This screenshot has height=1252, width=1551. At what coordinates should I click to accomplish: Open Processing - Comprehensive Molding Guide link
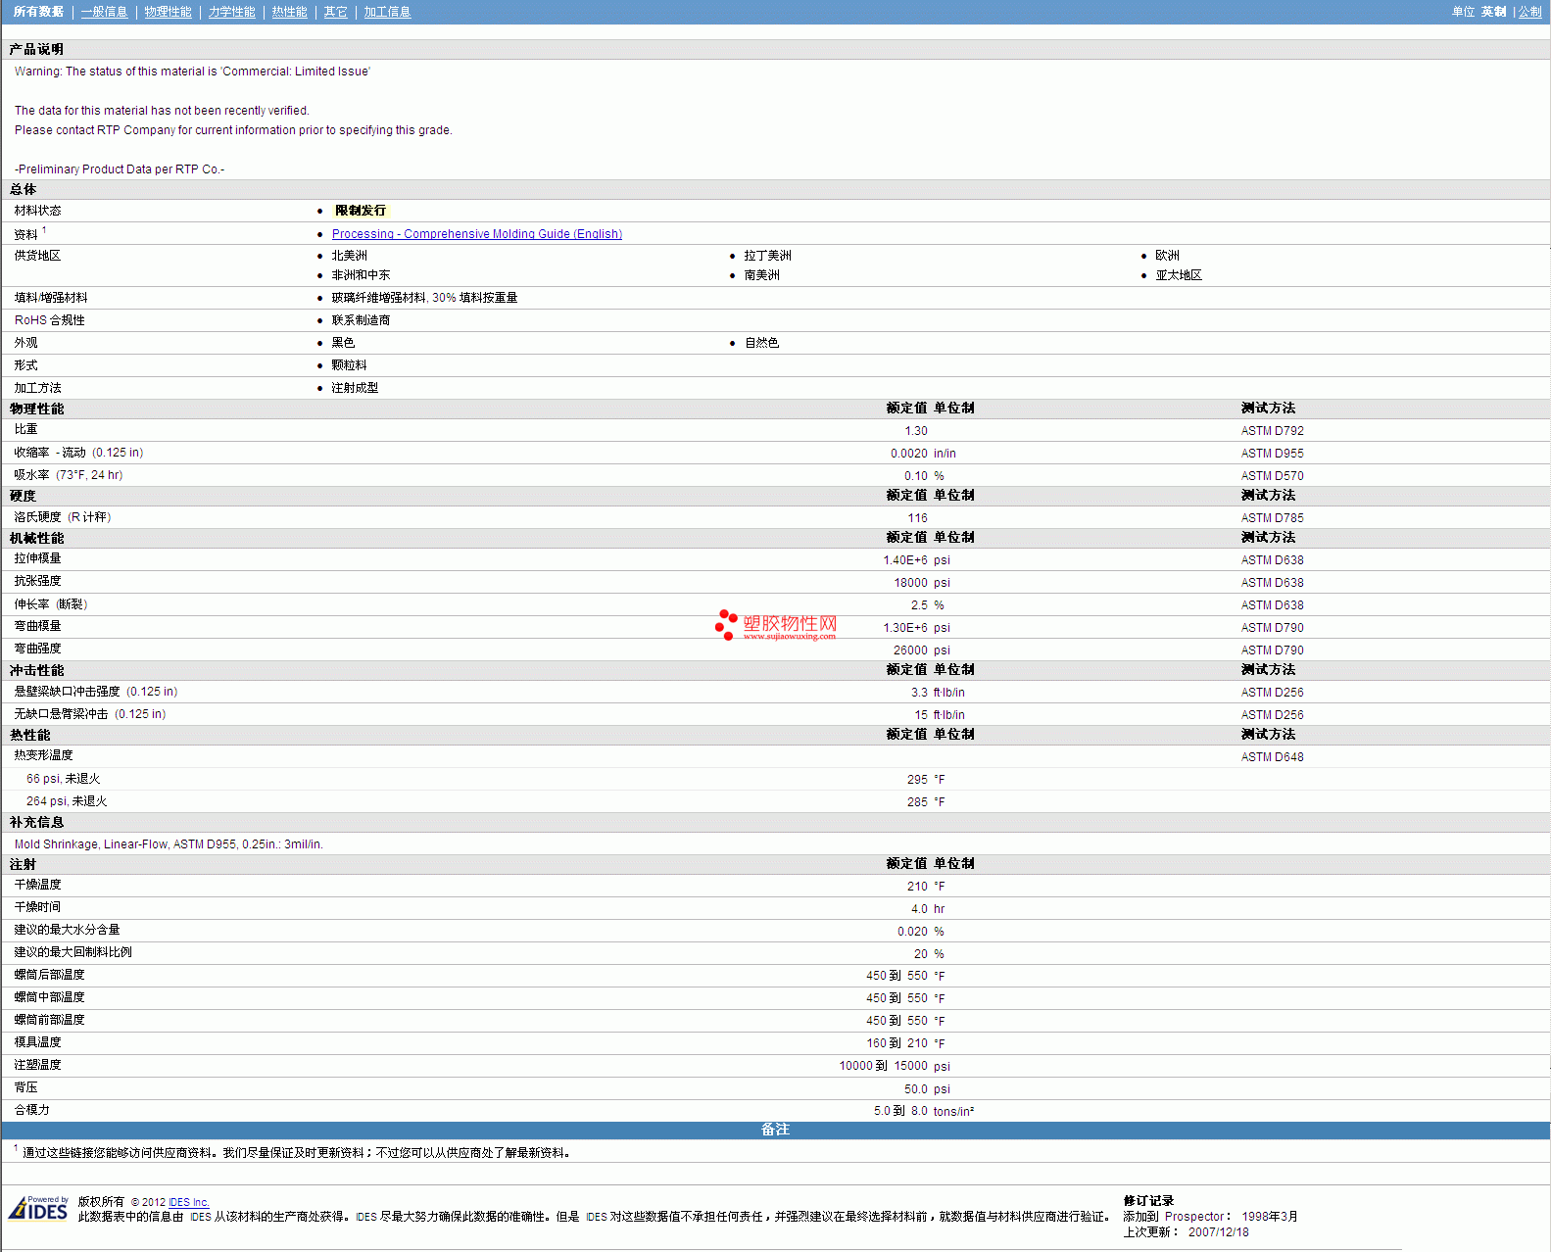[x=476, y=234]
